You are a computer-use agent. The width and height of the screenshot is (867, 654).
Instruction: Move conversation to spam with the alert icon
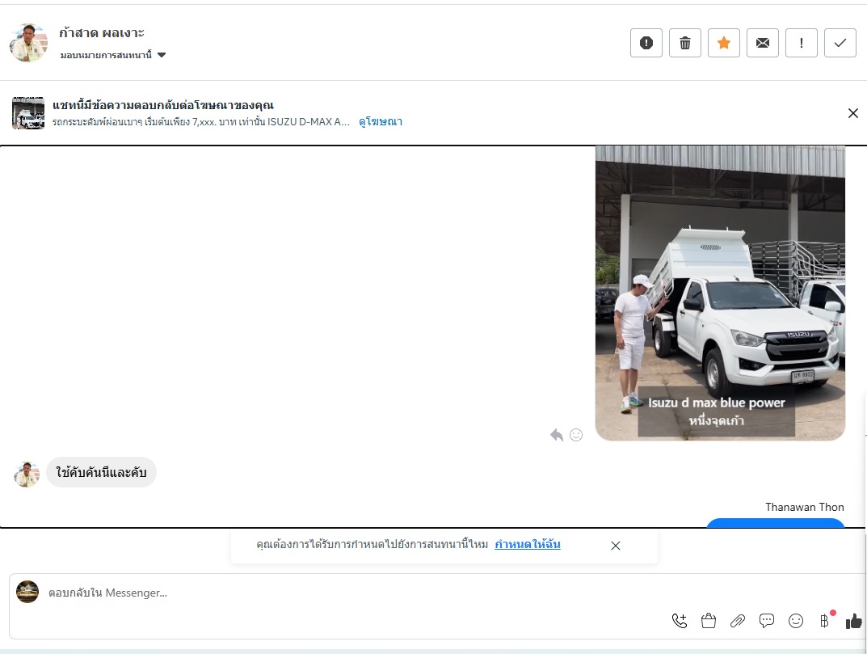(646, 43)
